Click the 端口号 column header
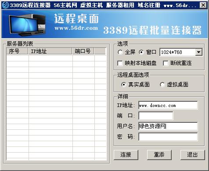Viewport: 209px width, 171px height. pyautogui.click(x=83, y=51)
